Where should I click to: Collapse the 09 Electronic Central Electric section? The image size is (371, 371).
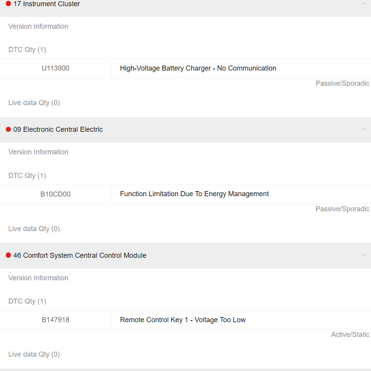coord(364,129)
